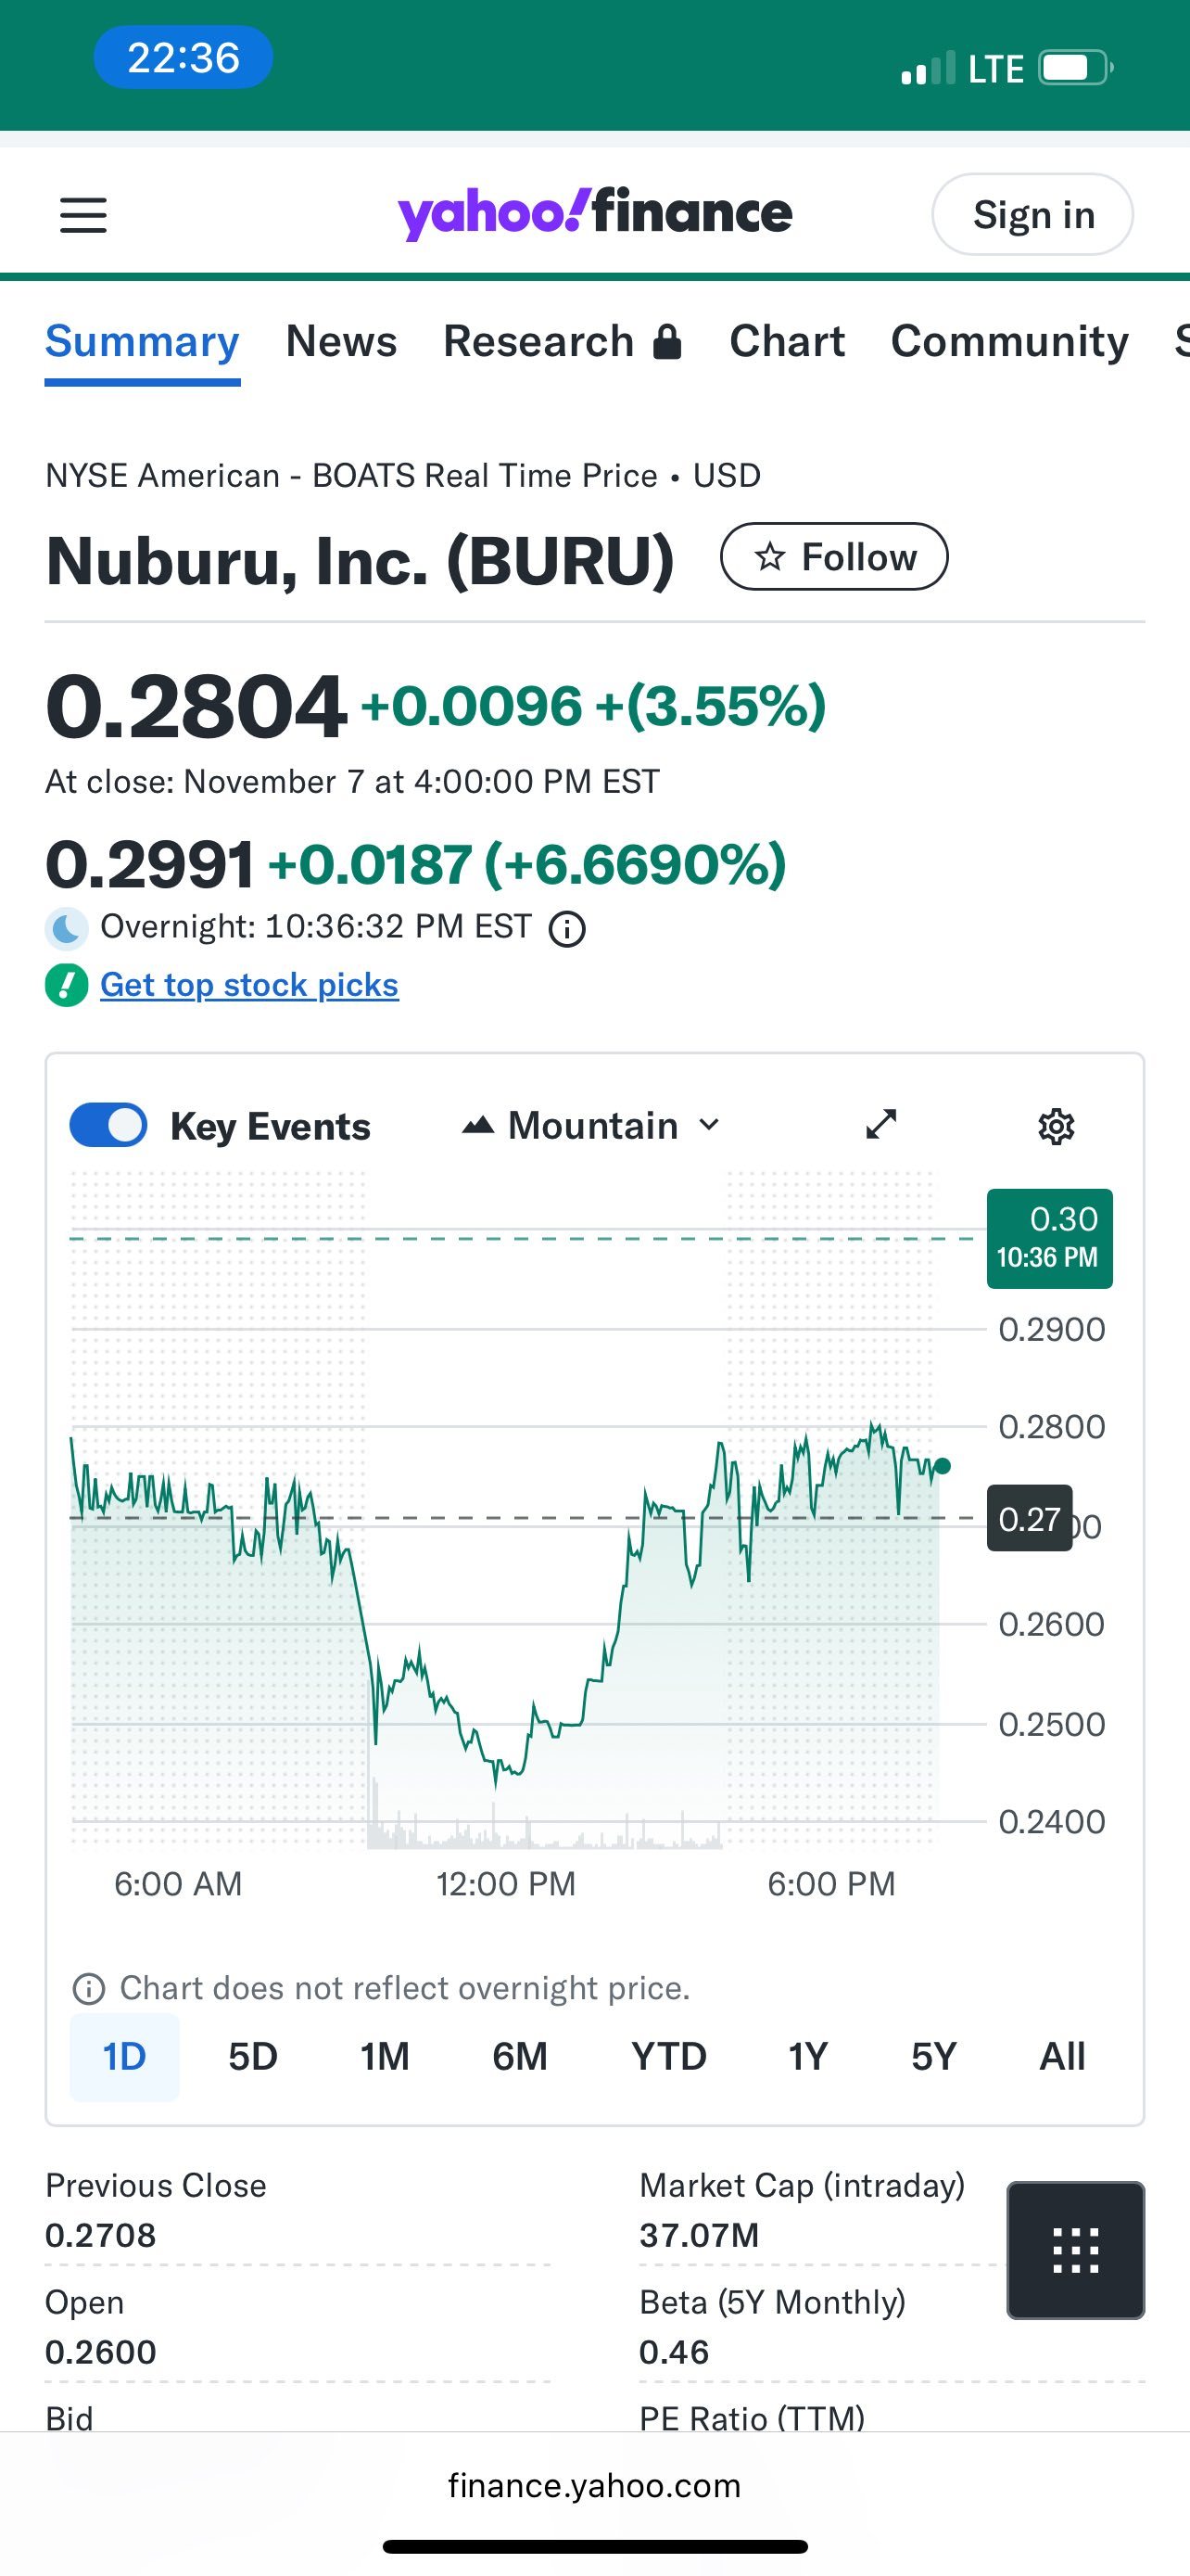The image size is (1190, 2576).
Task: Toggle the Key Events switch
Action: (108, 1125)
